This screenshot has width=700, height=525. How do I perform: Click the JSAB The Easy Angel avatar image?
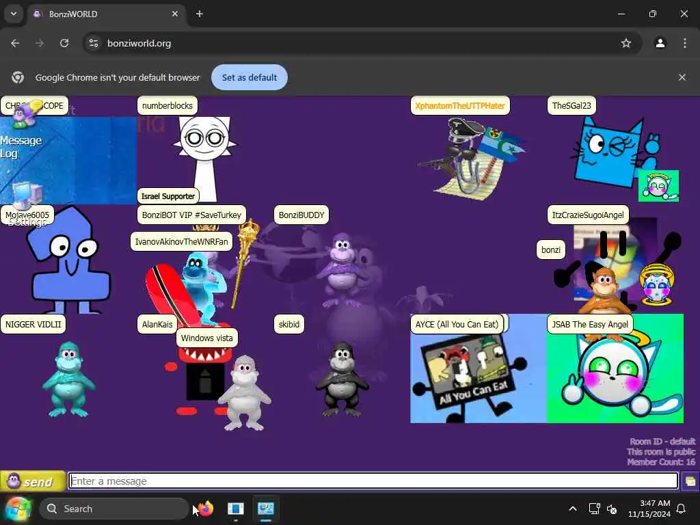(x=615, y=368)
